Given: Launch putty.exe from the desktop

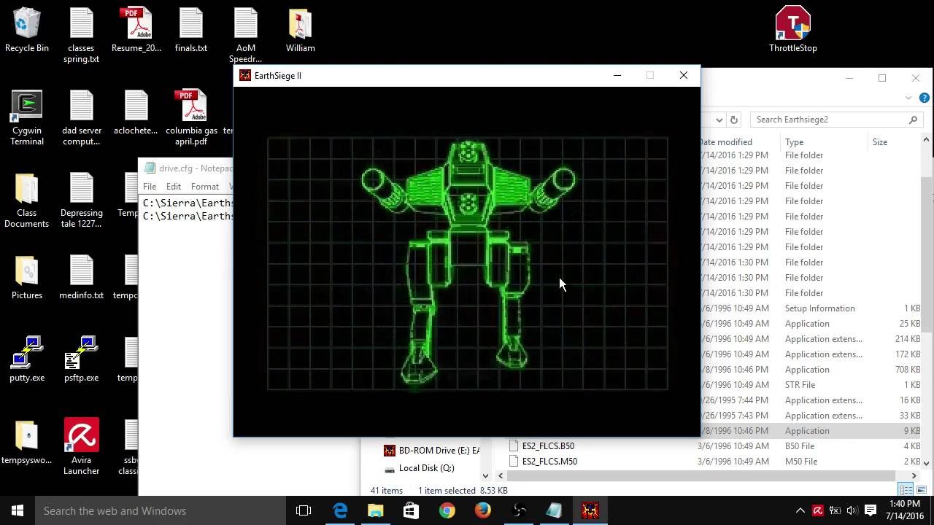Looking at the screenshot, I should [x=27, y=359].
